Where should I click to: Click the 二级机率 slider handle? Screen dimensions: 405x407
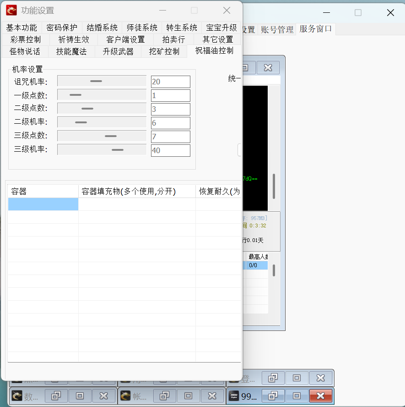click(81, 122)
